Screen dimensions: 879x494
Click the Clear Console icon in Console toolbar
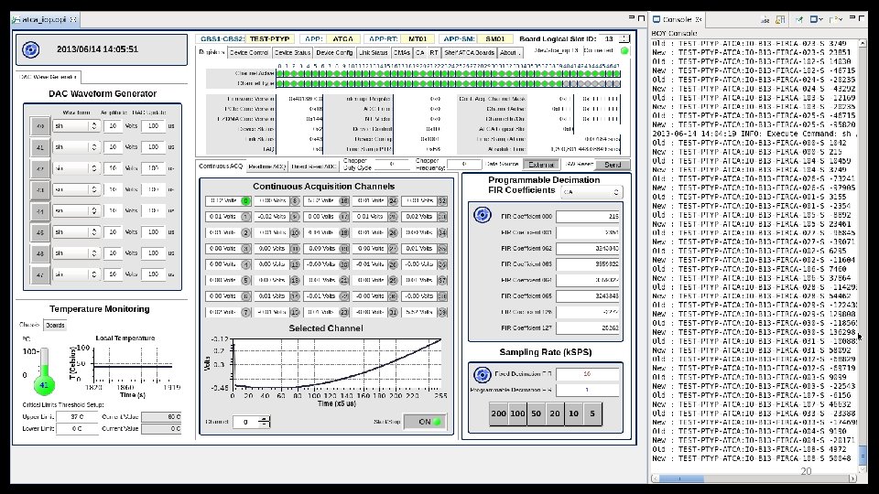(765, 19)
